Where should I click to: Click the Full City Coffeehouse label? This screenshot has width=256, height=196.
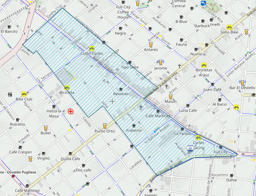click(x=221, y=155)
